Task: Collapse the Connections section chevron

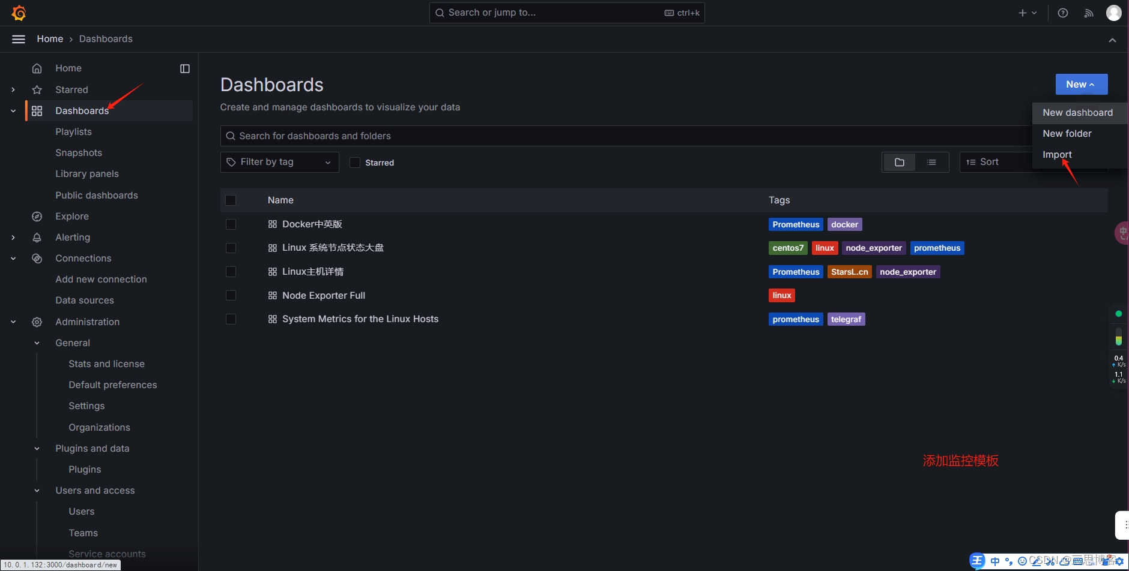Action: click(13, 259)
